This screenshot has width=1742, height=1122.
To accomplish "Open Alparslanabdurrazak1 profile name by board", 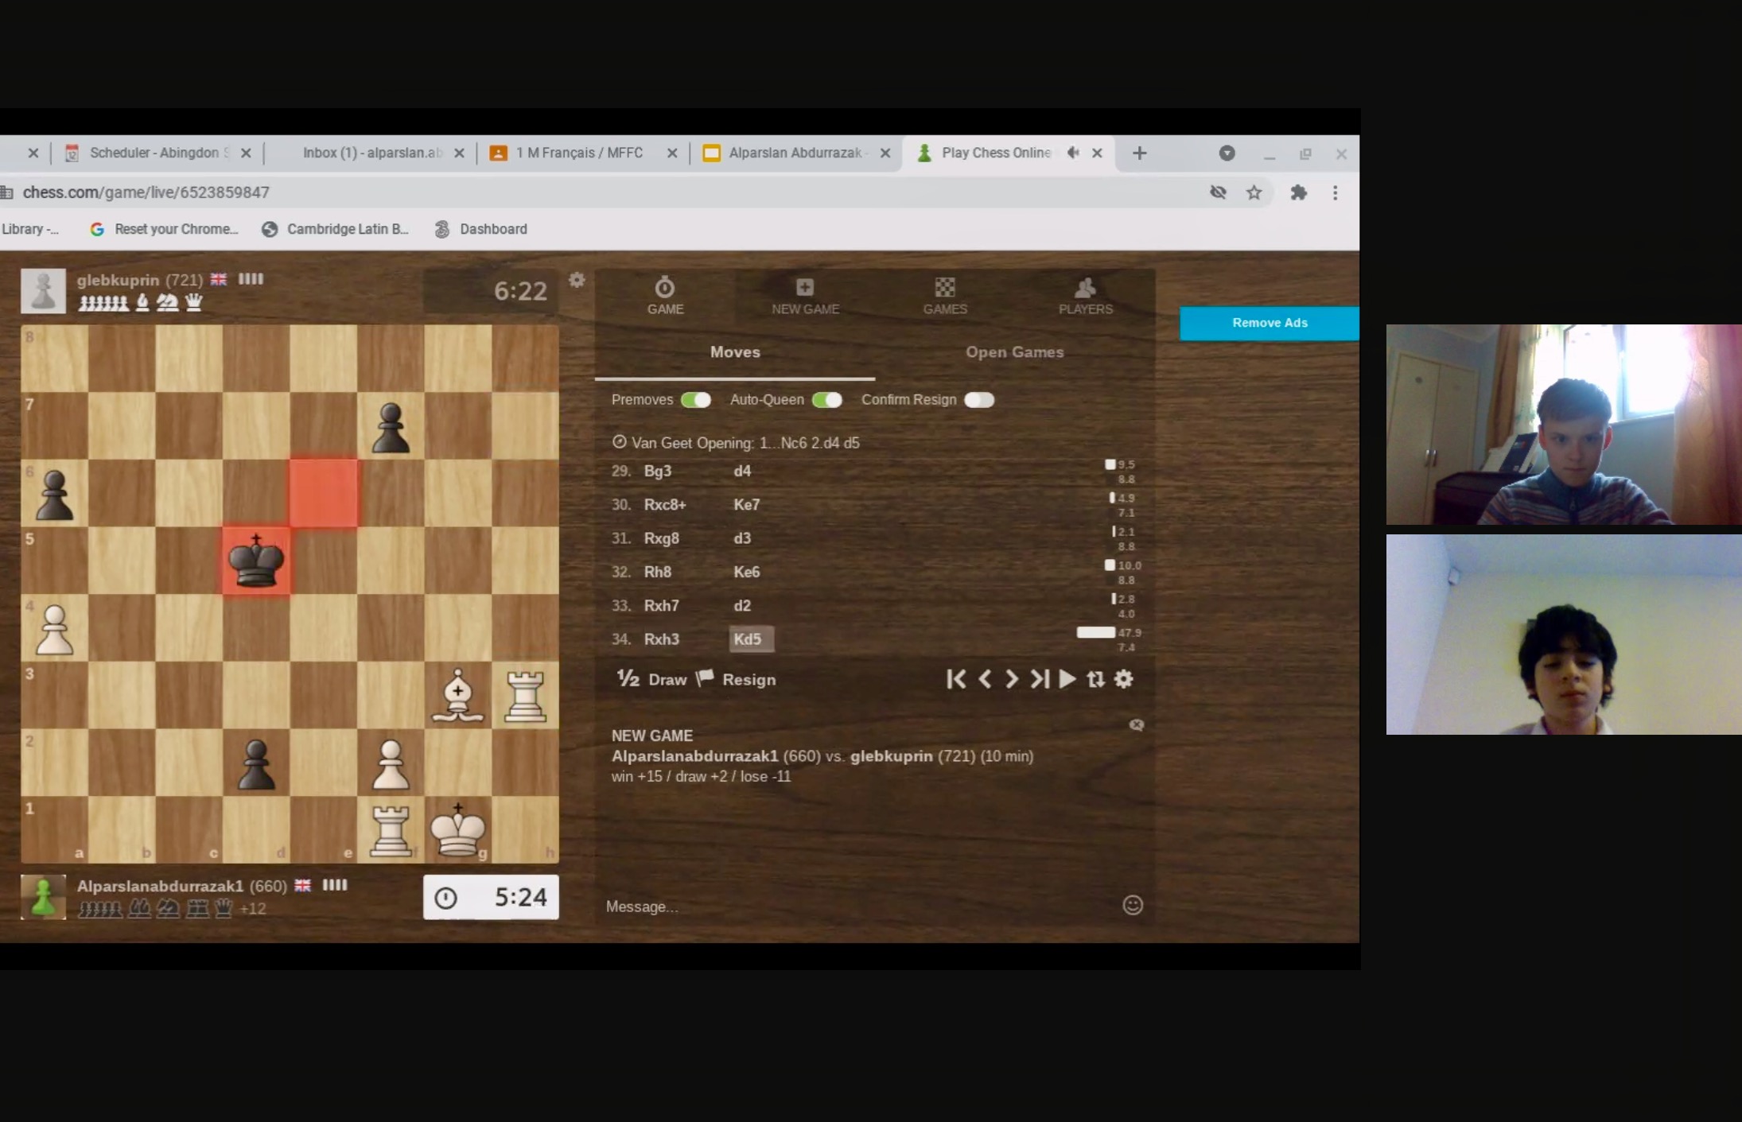I will pyautogui.click(x=160, y=886).
